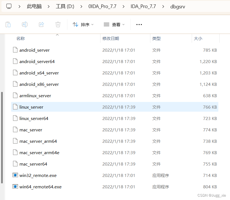Open the win32_remote.exe application icon
230x200 pixels.
[x=15, y=175]
